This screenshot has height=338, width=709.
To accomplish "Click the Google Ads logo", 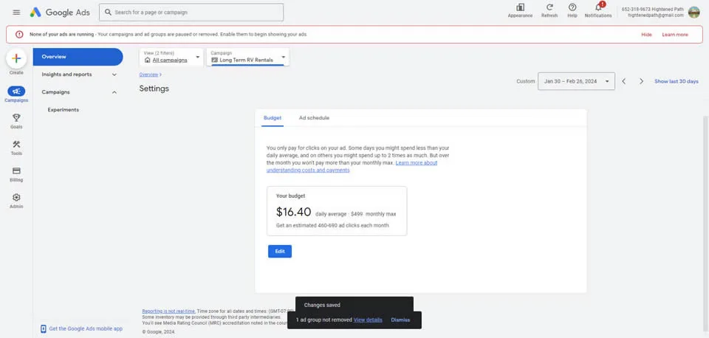I will 60,13.
